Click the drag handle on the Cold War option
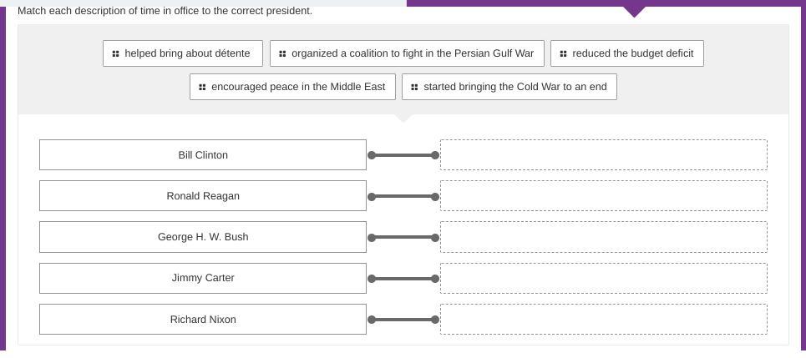The image size is (806, 358). [x=414, y=87]
